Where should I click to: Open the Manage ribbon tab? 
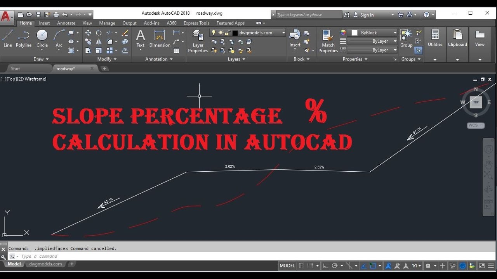pyautogui.click(x=107, y=23)
